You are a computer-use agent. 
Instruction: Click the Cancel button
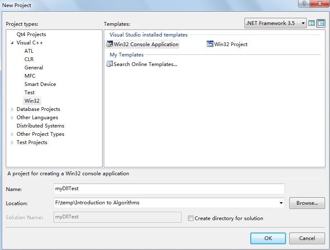click(x=307, y=238)
